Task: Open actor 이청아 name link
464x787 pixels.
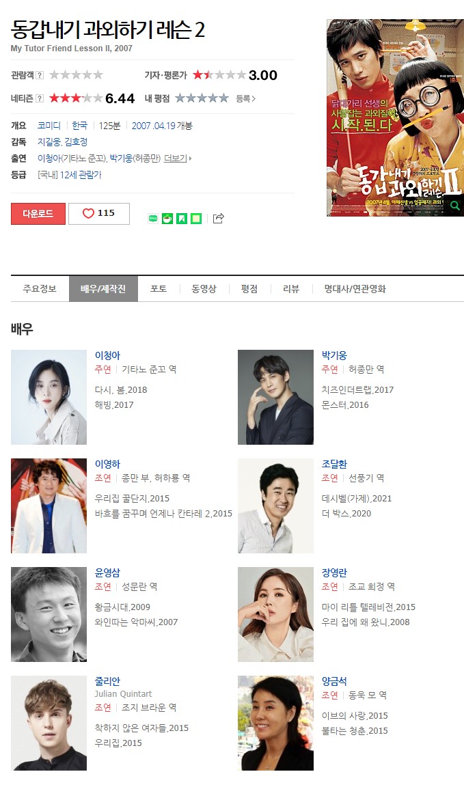Action: pos(108,355)
